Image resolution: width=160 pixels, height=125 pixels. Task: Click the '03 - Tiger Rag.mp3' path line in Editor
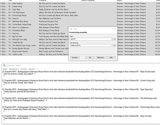click(x=78, y=89)
